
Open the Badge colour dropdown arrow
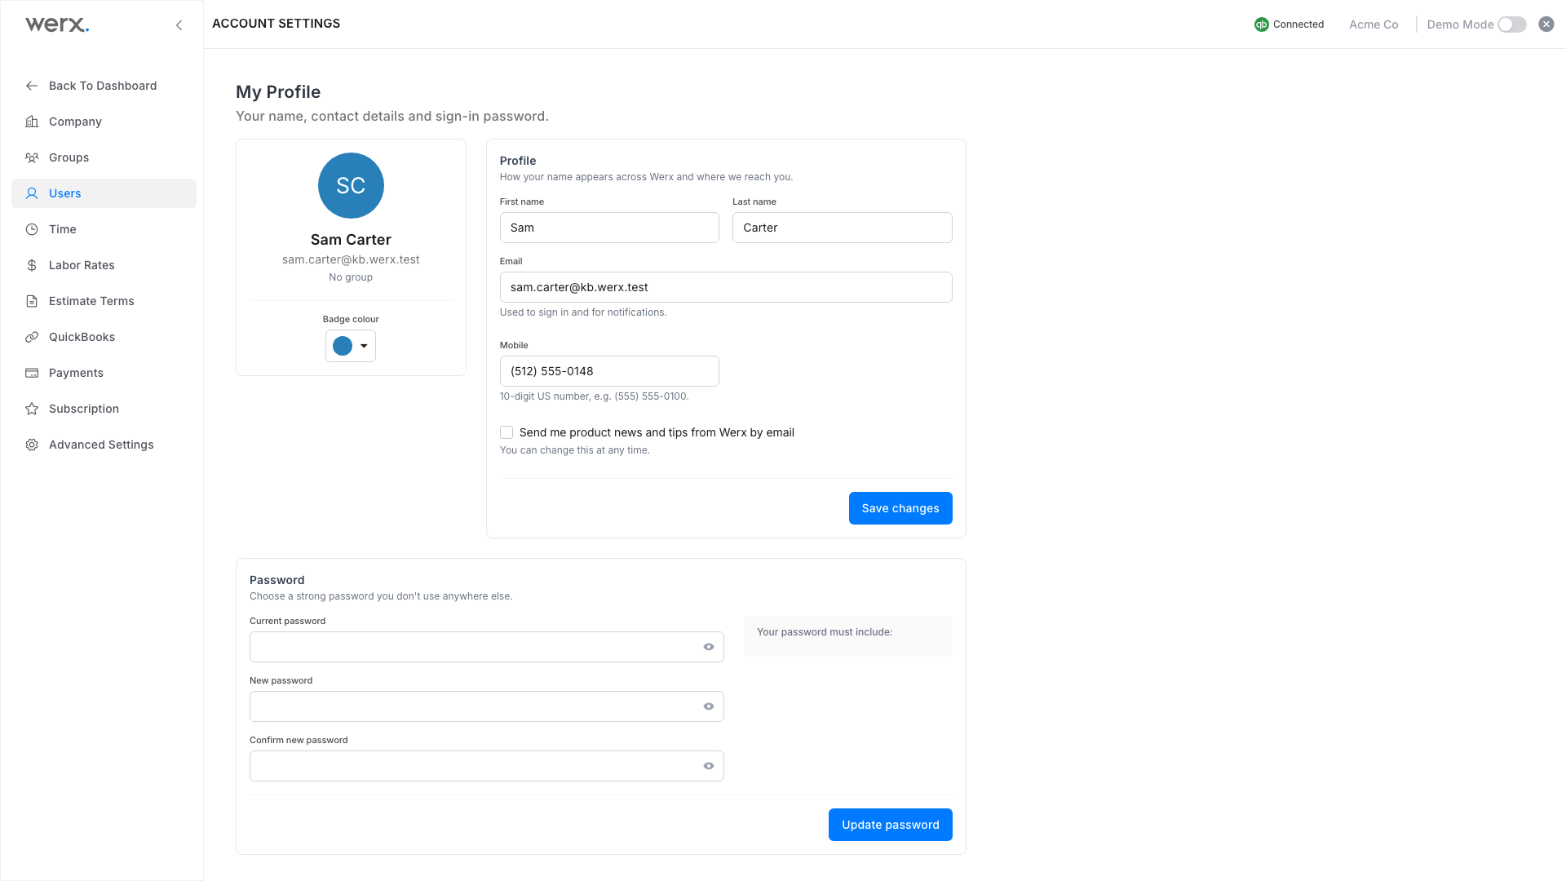[364, 346]
